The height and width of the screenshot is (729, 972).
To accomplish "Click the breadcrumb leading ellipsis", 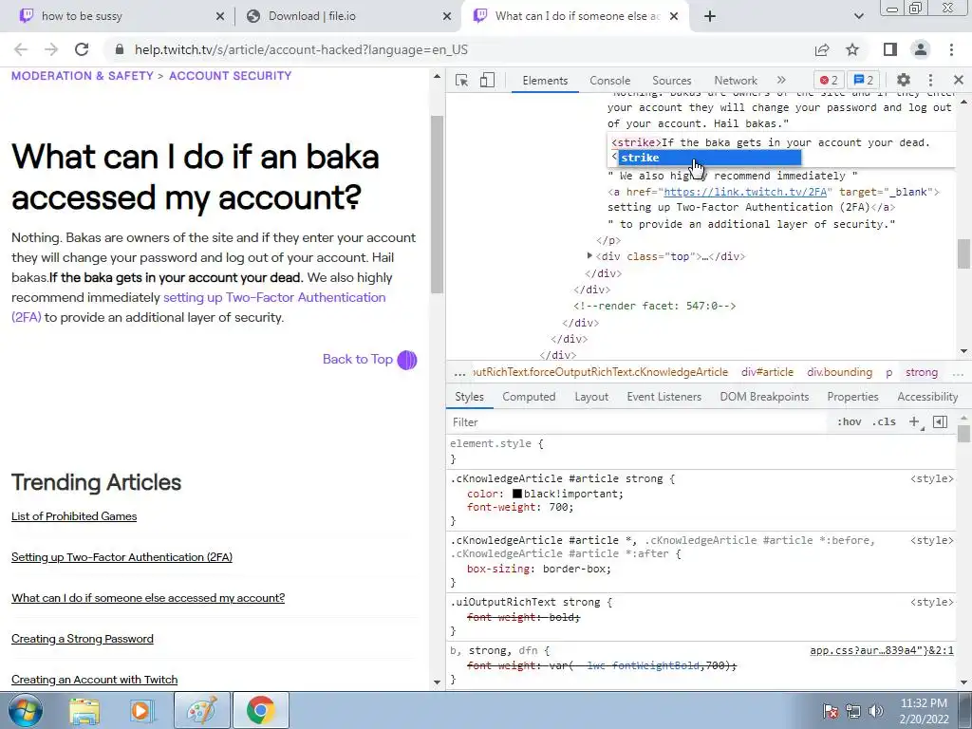I will tap(459, 372).
